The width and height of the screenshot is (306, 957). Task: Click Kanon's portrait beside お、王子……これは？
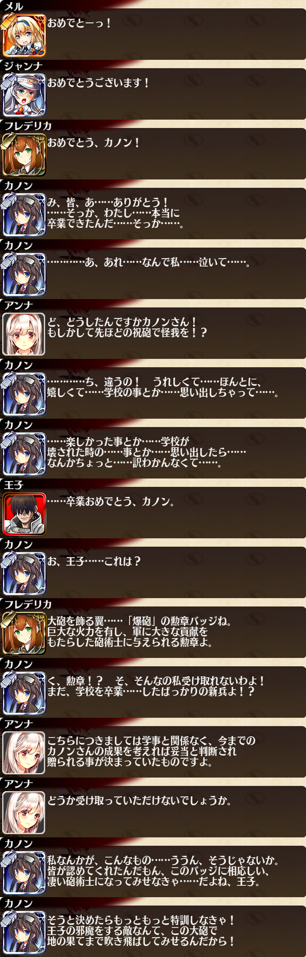pyautogui.click(x=24, y=574)
